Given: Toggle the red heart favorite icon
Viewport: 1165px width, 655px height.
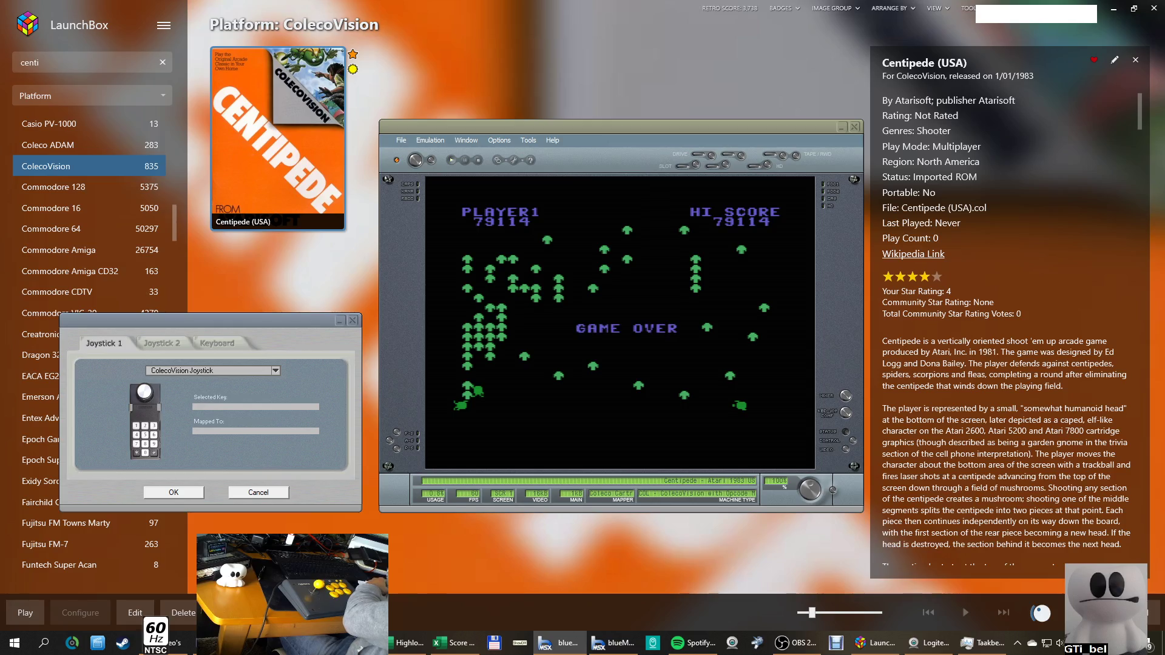Looking at the screenshot, I should click(x=1094, y=60).
